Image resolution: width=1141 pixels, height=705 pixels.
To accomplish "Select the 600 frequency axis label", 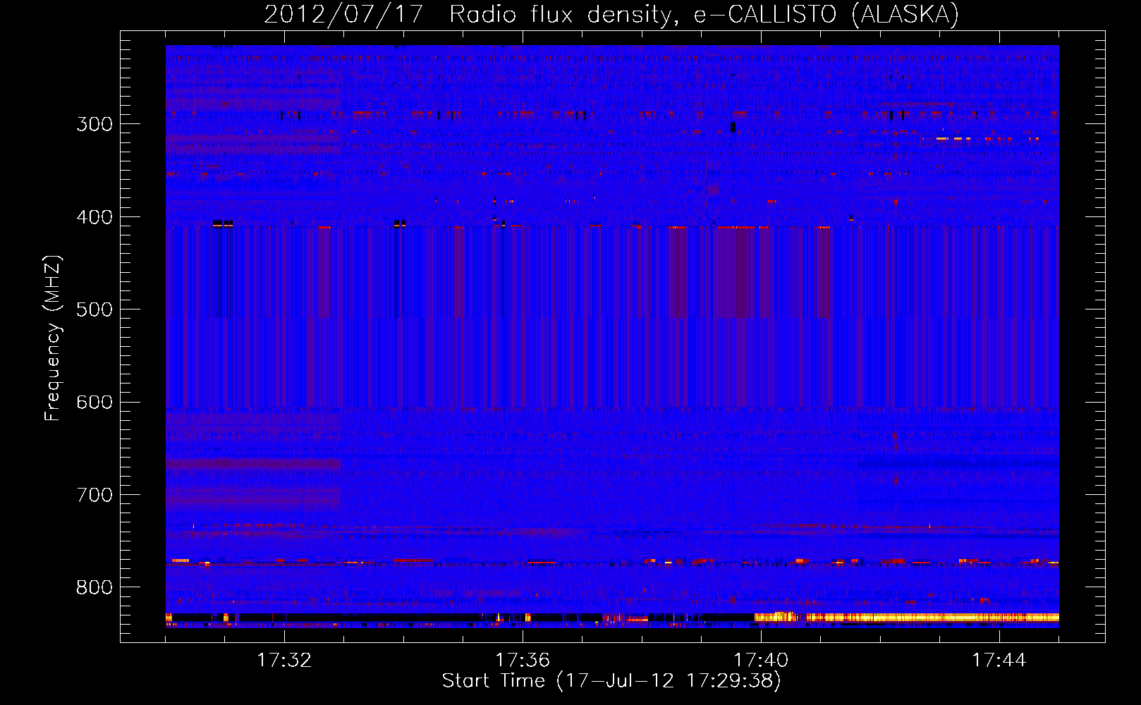I will pyautogui.click(x=94, y=403).
